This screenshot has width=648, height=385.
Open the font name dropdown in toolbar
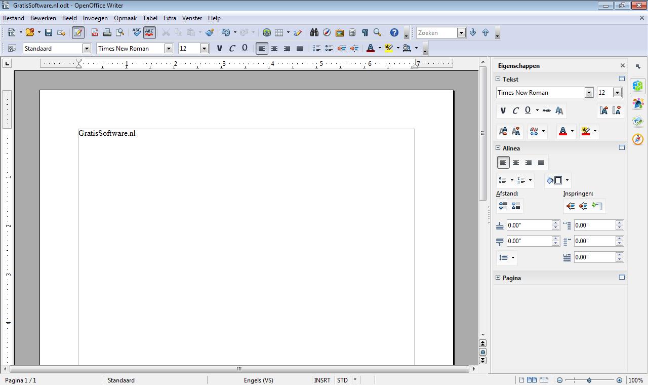pos(169,49)
